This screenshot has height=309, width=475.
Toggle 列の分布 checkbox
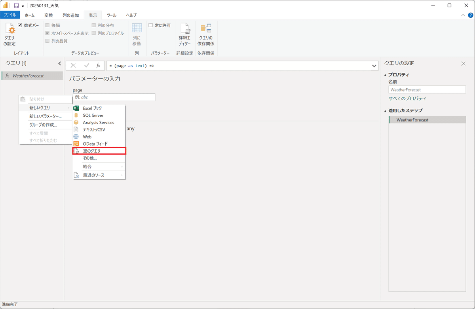coord(94,25)
